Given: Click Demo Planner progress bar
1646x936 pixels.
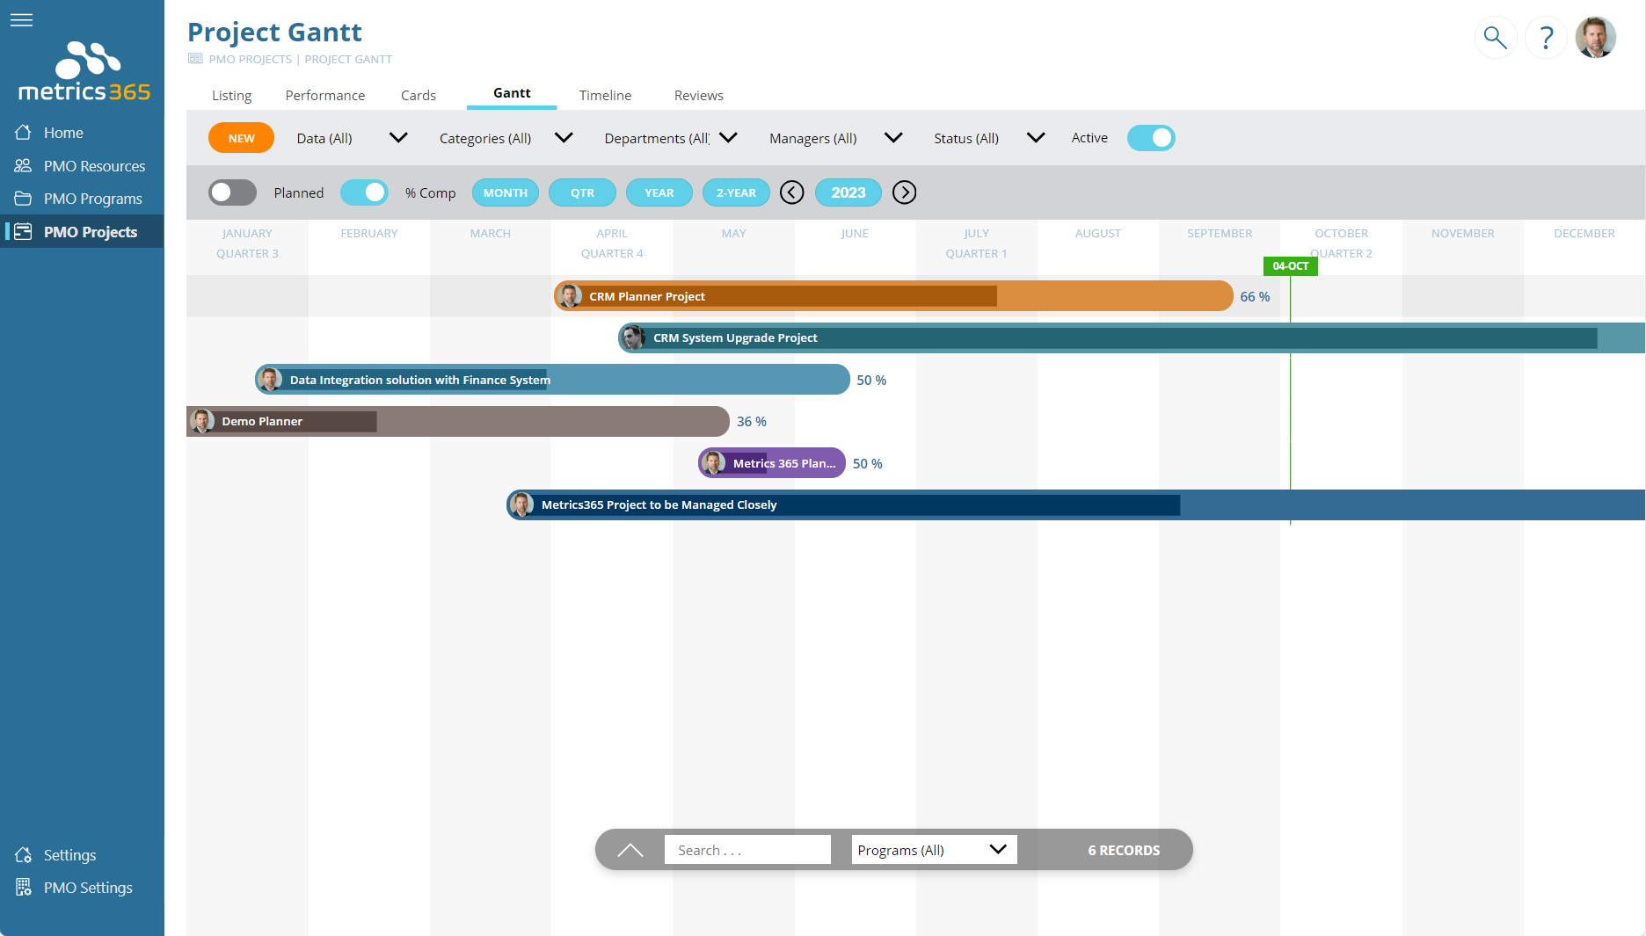Looking at the screenshot, I should point(283,421).
